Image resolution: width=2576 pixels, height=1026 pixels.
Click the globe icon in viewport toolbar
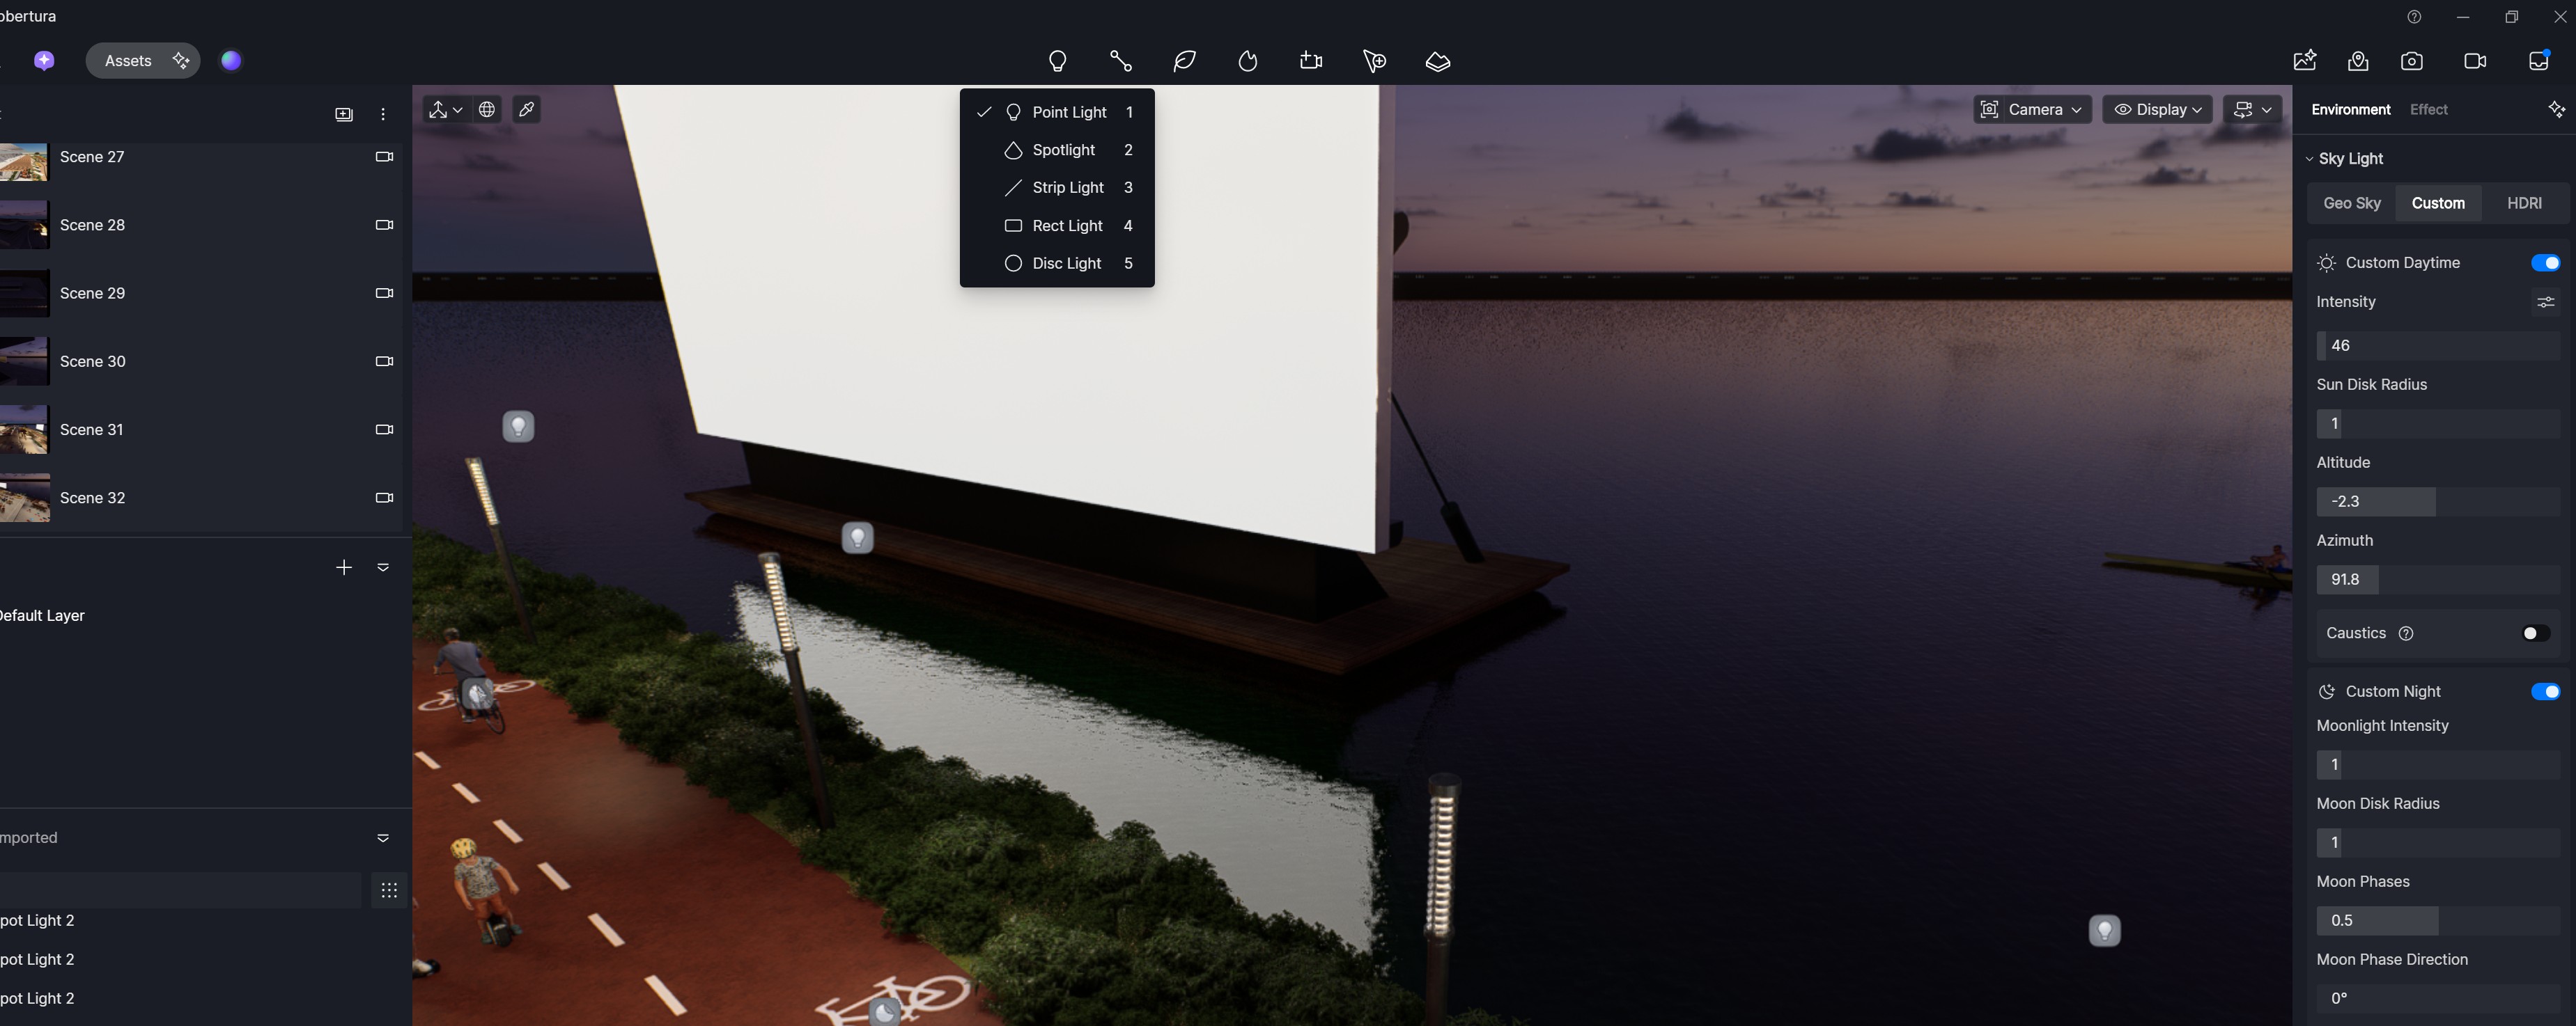(487, 110)
